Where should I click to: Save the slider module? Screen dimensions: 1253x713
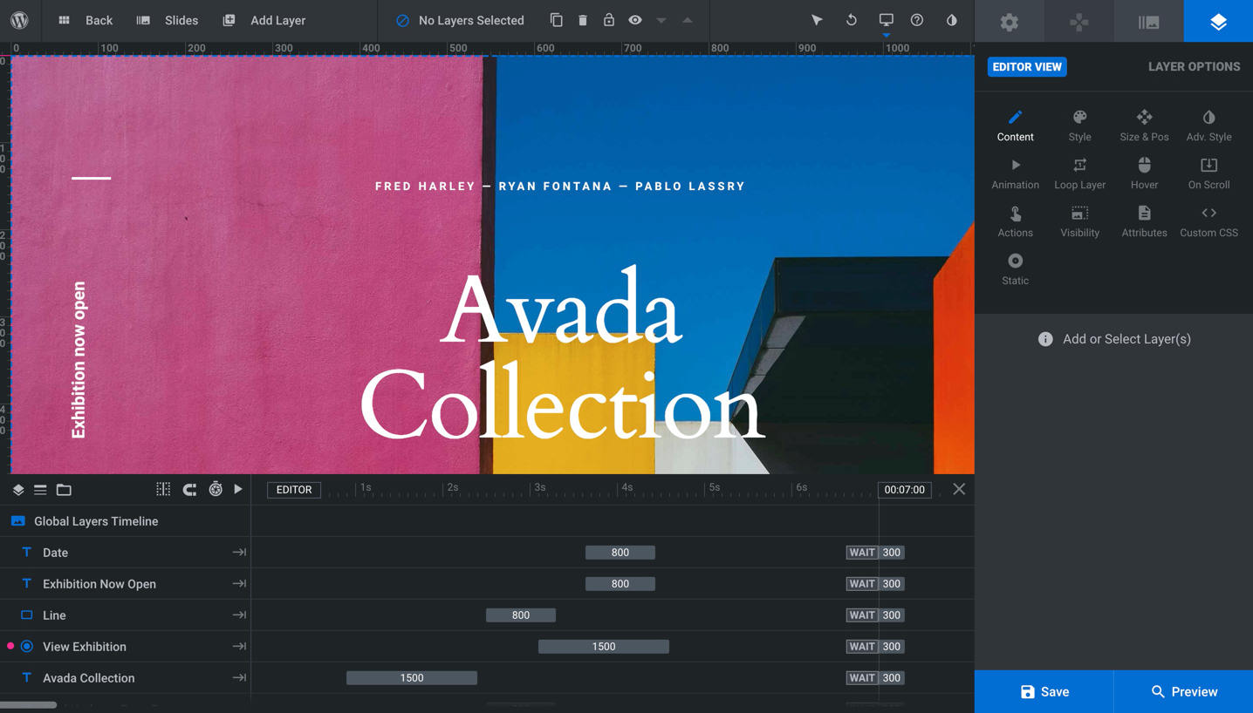coord(1044,691)
